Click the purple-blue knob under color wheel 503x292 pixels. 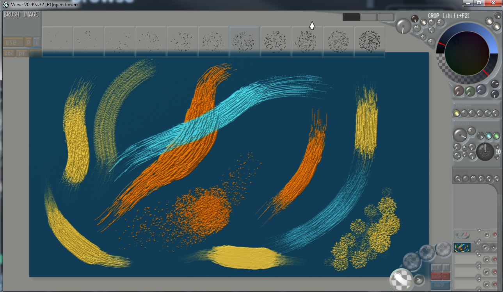482,90
